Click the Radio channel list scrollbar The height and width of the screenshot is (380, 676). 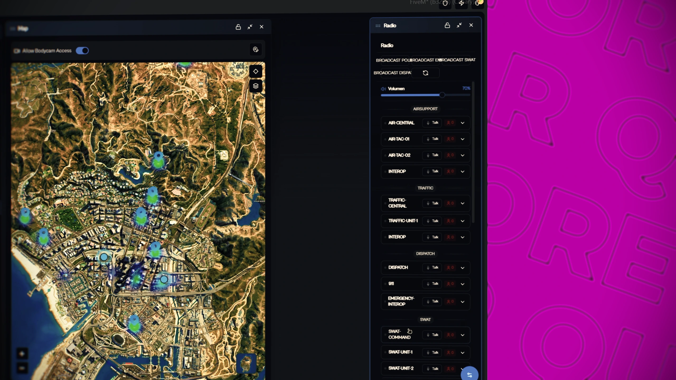tap(473, 152)
